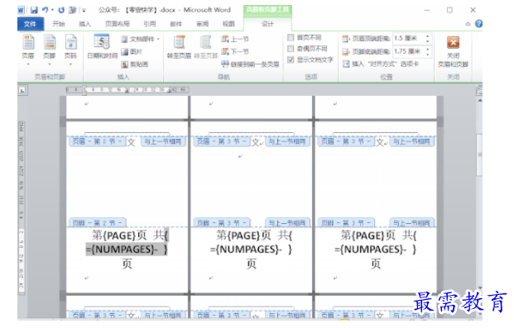Increase 页脚底端距离 with up arrow
Screen dimensions: 514x328
point(427,49)
